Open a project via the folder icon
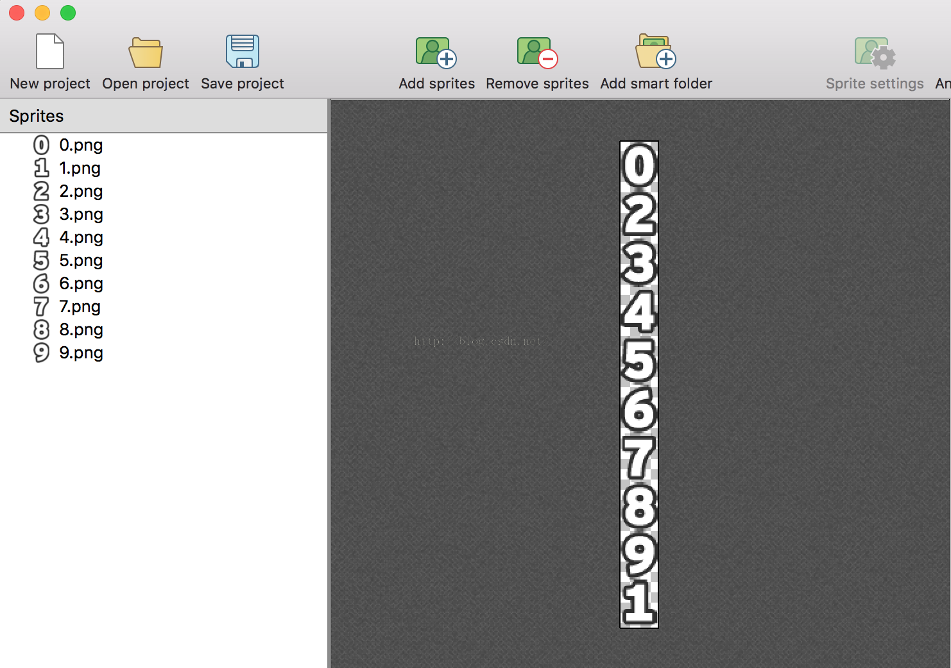 point(146,52)
